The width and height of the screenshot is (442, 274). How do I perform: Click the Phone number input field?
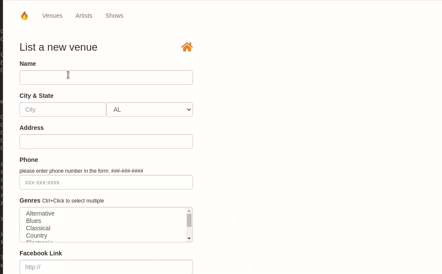106,182
